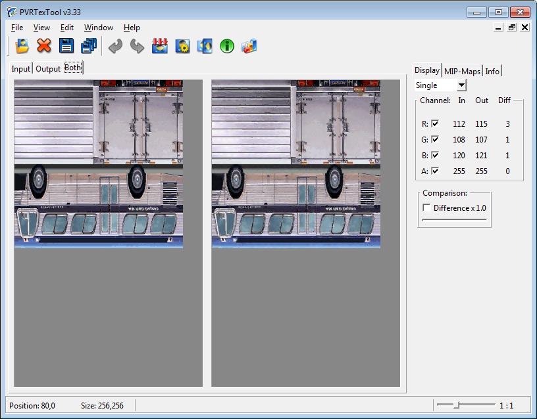Disable the A channel checkbox

(x=435, y=171)
